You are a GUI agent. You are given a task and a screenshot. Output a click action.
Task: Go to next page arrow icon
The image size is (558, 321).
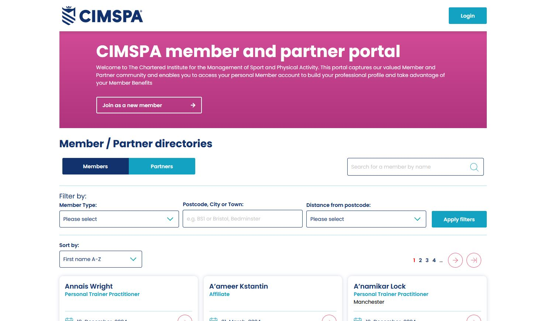pos(455,260)
